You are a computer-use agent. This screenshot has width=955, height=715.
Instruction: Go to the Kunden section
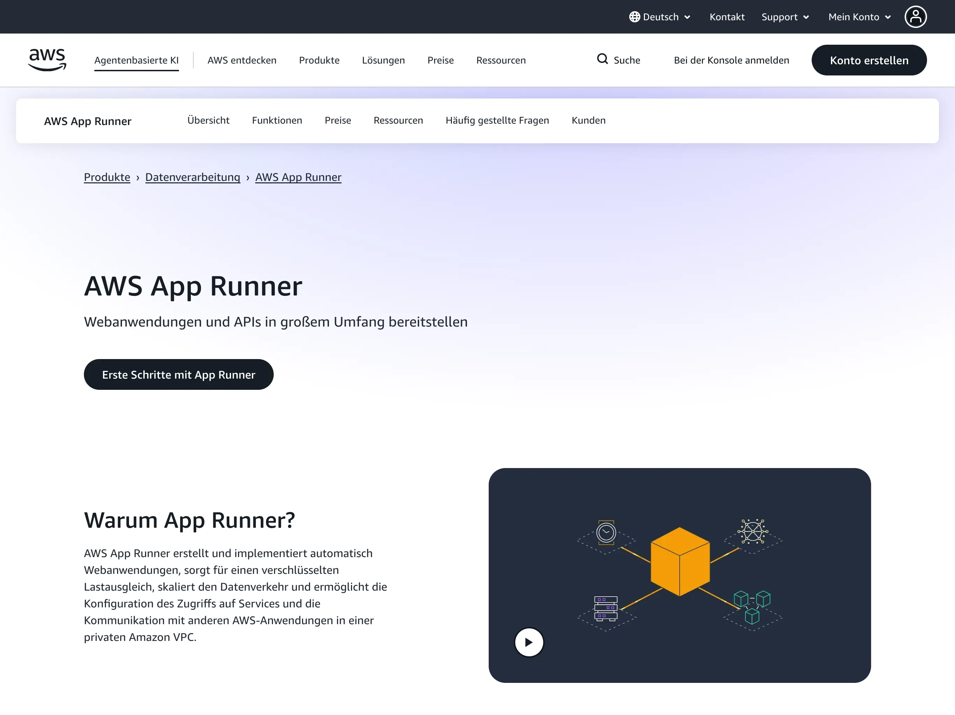[588, 121]
